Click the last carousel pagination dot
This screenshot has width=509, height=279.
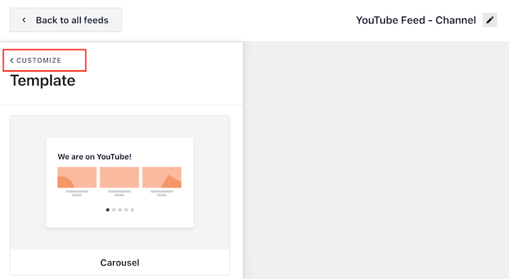pos(132,210)
